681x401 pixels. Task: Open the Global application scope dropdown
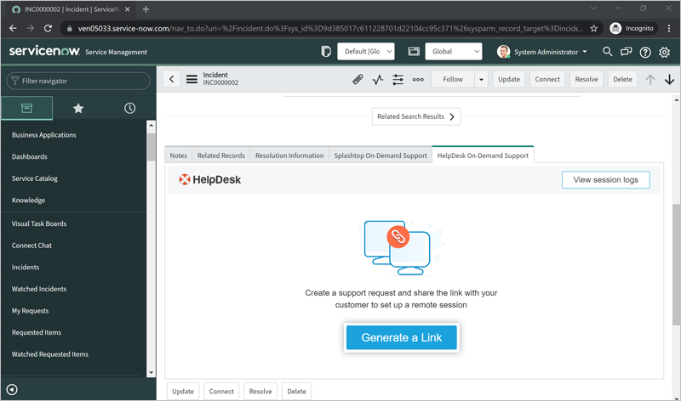(453, 52)
